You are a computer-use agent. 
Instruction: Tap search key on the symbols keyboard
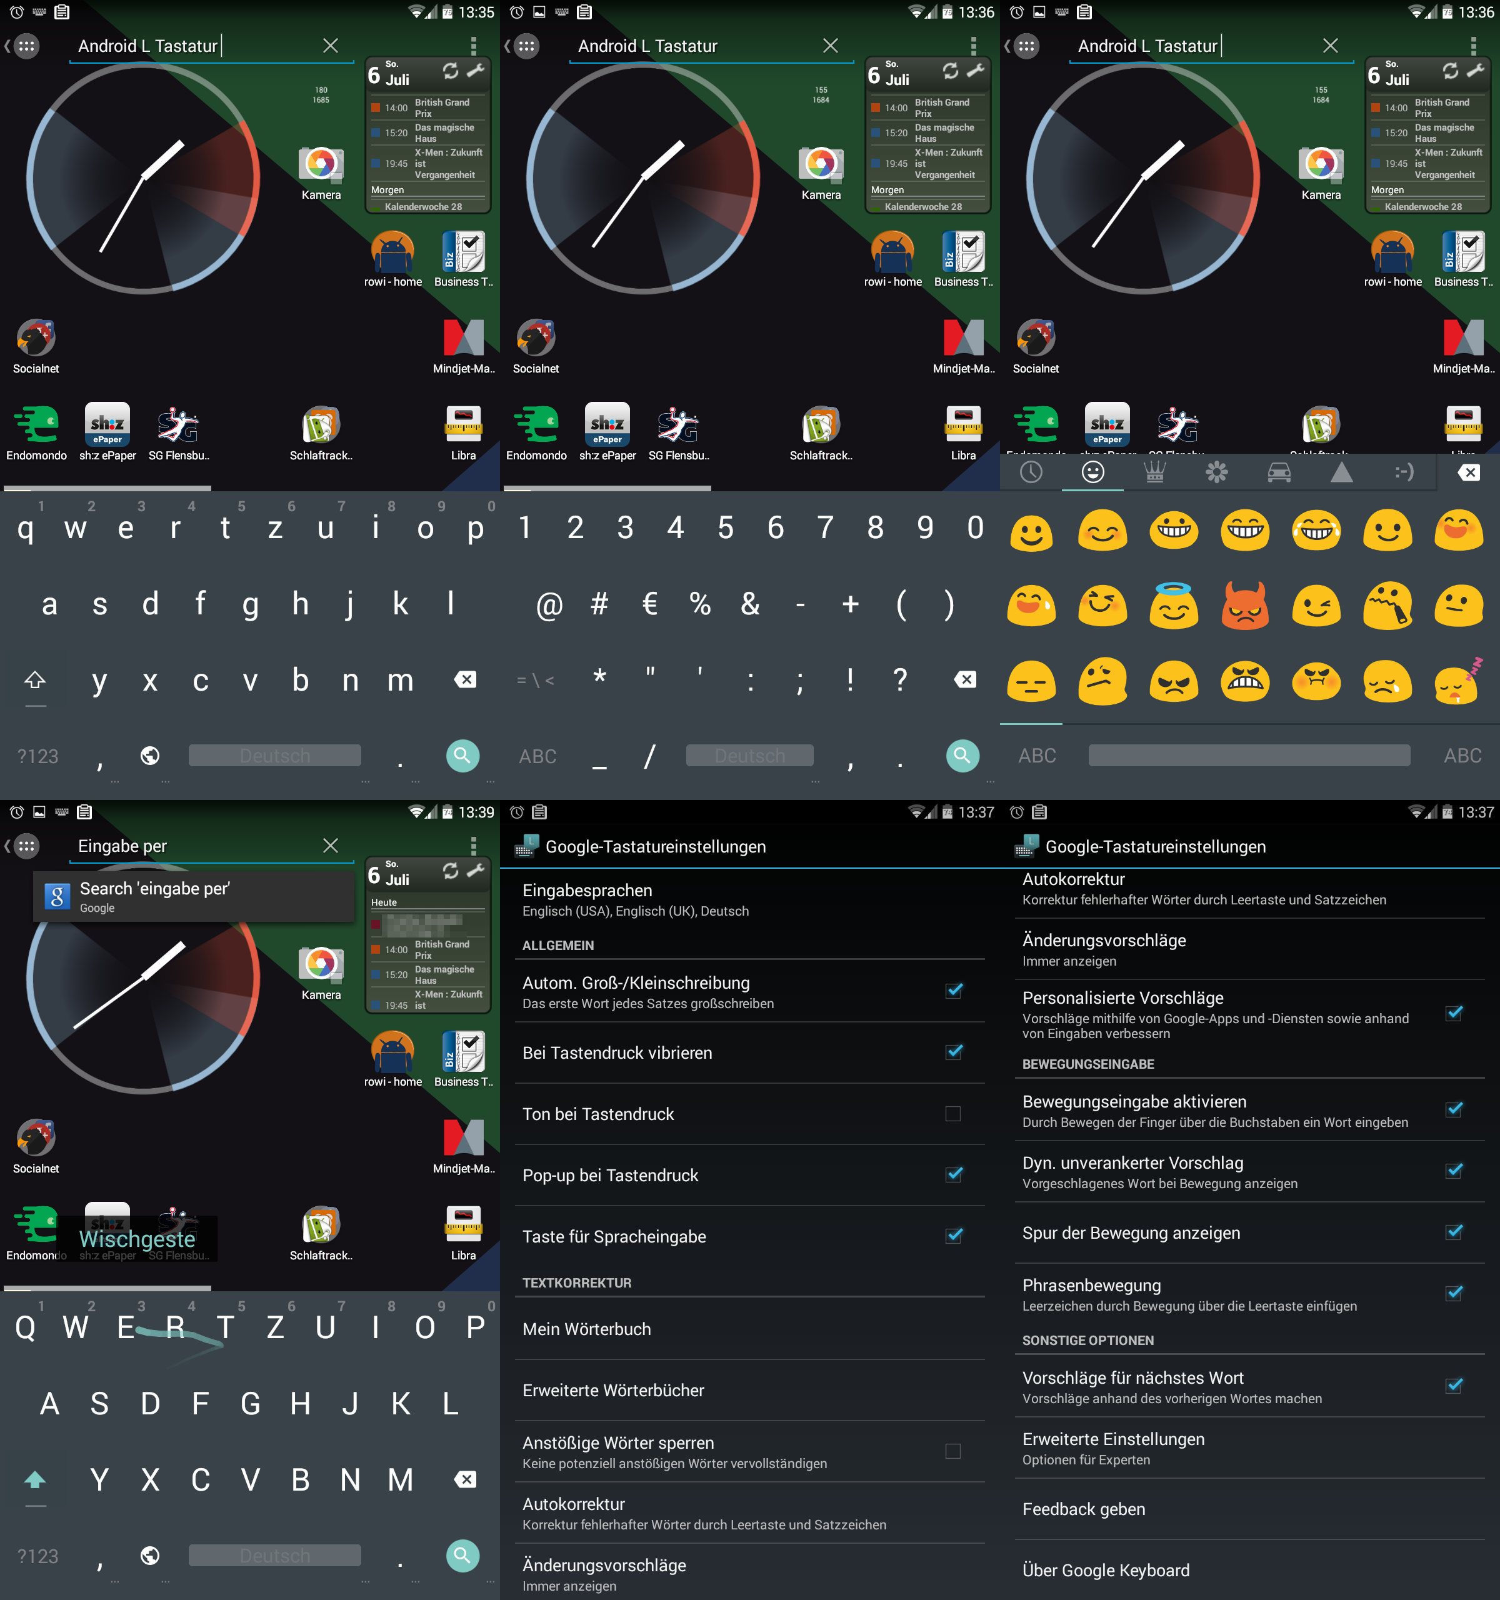(962, 756)
